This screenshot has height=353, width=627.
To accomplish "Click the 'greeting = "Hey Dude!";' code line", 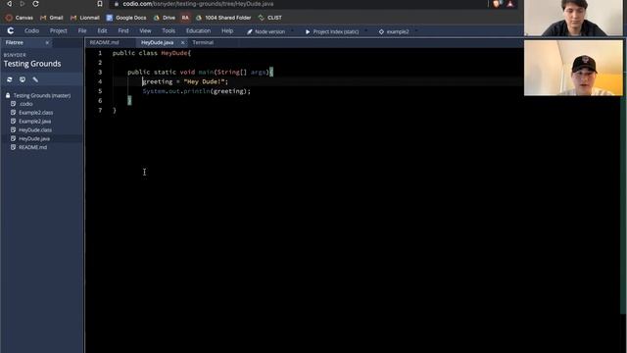I will [185, 81].
